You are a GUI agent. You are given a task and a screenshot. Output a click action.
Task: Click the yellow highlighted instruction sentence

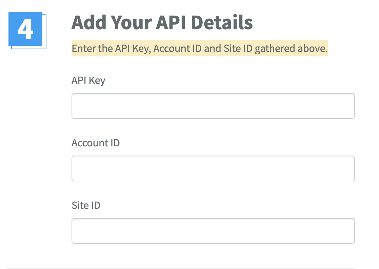pos(199,49)
